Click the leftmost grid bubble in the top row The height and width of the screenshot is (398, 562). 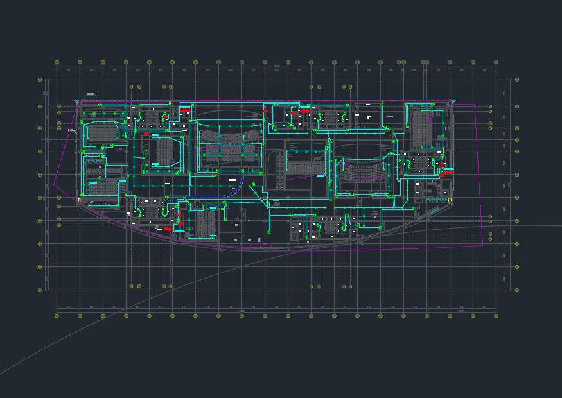click(57, 62)
